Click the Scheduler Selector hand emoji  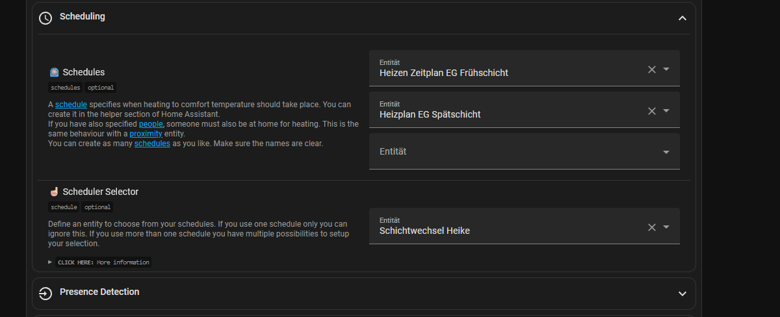(55, 192)
